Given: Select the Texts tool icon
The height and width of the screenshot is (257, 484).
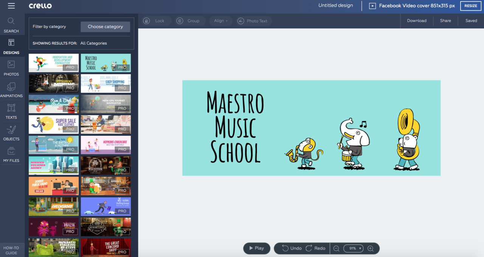Looking at the screenshot, I should (x=11, y=111).
